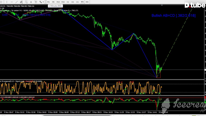Click the 8 Nov 06:09 time axis label
The height and width of the screenshot is (116, 206).
pyautogui.click(x=64, y=112)
